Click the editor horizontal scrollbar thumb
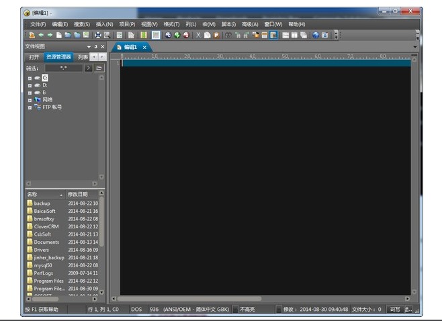 point(189,299)
